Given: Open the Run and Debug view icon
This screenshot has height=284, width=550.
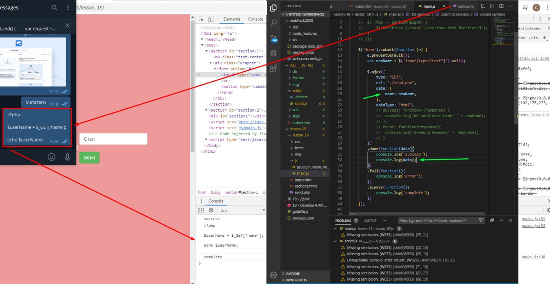Looking at the screenshot, I should pyautogui.click(x=274, y=54).
